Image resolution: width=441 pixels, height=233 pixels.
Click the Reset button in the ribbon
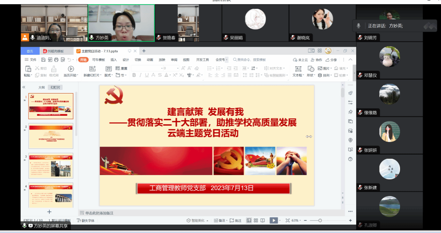pos(121,68)
